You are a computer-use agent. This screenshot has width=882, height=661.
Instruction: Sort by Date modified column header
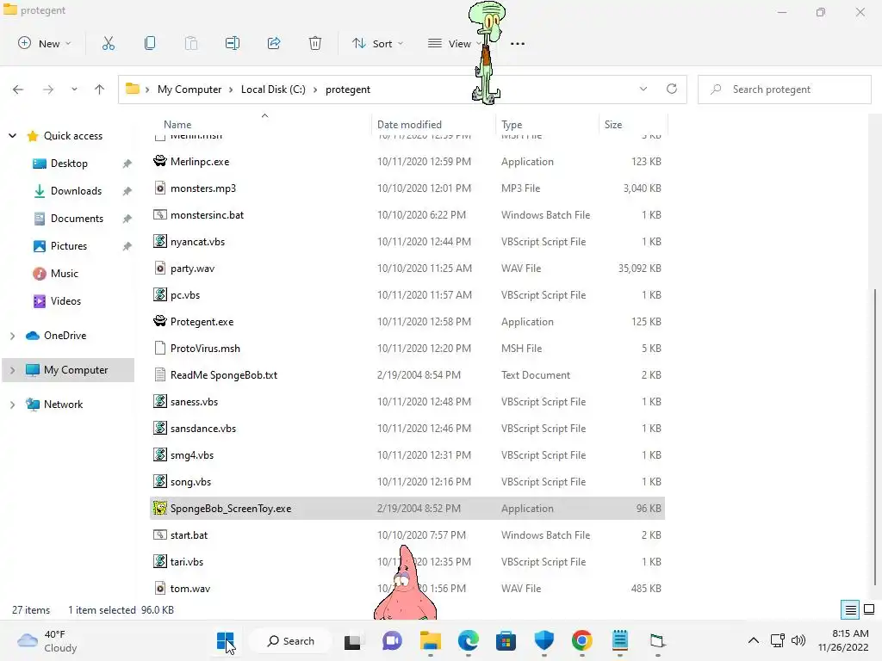point(409,125)
